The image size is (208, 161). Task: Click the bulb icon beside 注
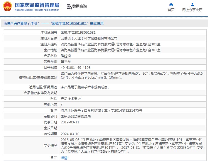52,158
